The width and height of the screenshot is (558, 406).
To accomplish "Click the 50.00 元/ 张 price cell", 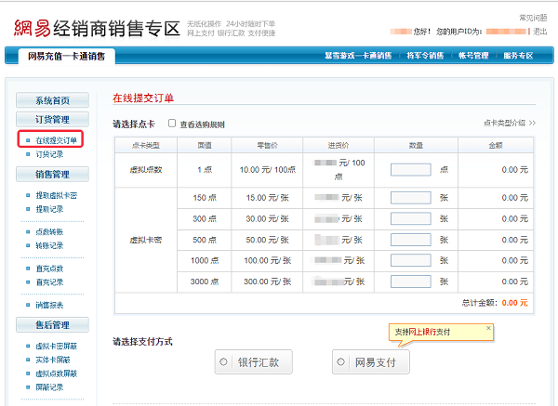I will [267, 240].
